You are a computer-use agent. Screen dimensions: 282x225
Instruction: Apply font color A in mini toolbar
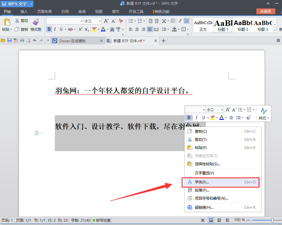pos(221,118)
